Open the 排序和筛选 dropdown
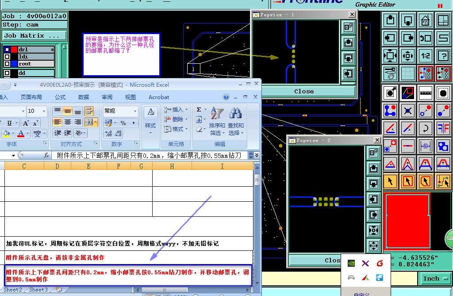This screenshot has width=453, height=296. tap(217, 120)
